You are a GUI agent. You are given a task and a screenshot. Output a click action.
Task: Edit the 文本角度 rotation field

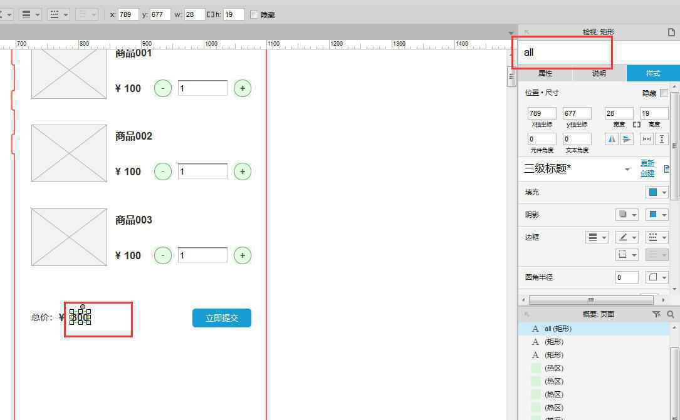[x=577, y=139]
